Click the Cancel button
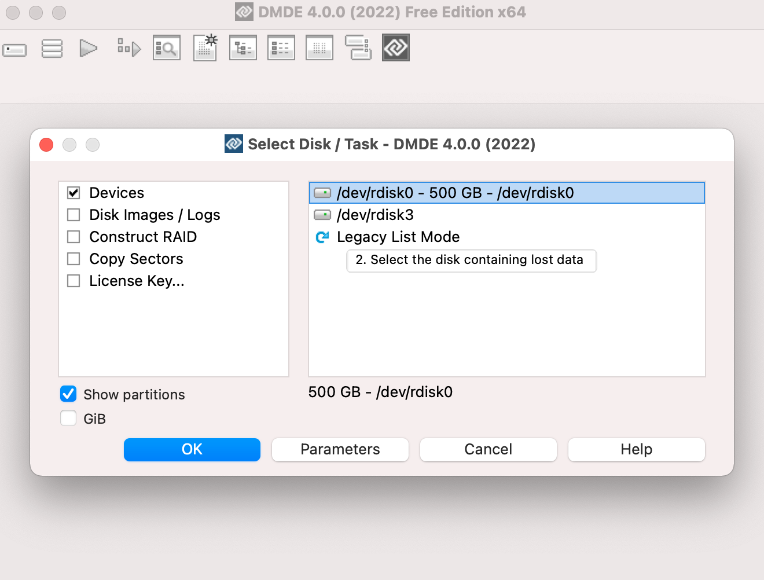This screenshot has height=580, width=764. (x=488, y=450)
